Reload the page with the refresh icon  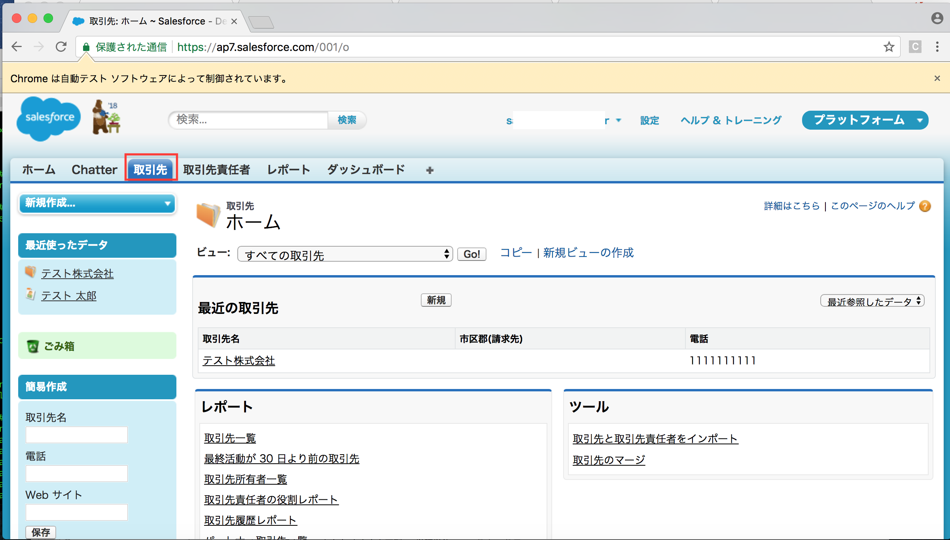(61, 47)
